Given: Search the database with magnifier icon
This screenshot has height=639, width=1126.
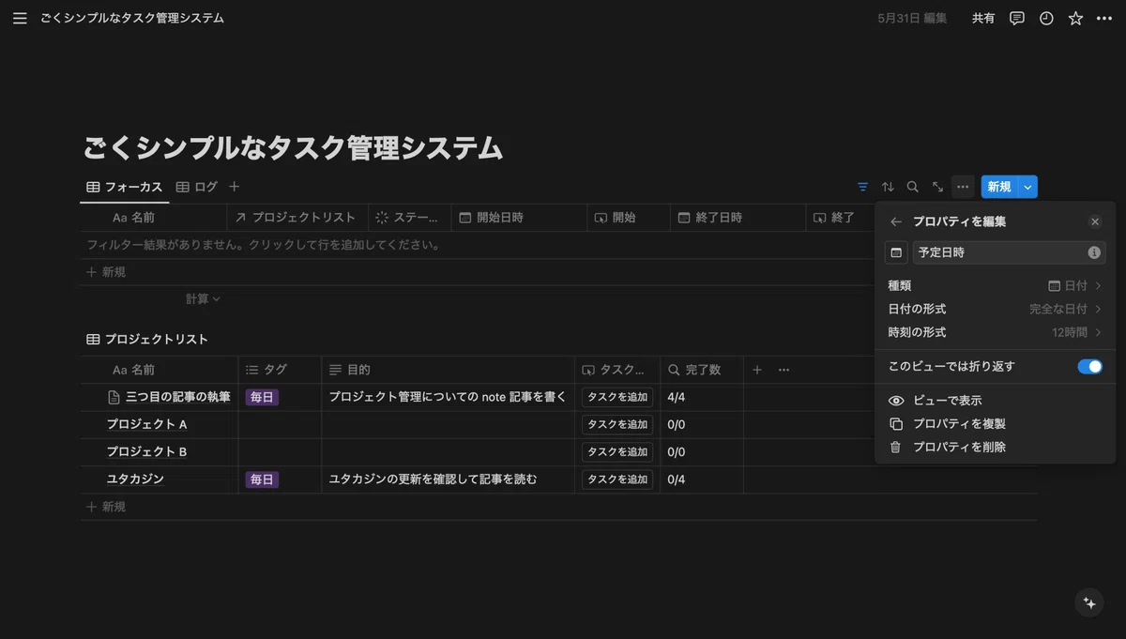Looking at the screenshot, I should [x=912, y=187].
